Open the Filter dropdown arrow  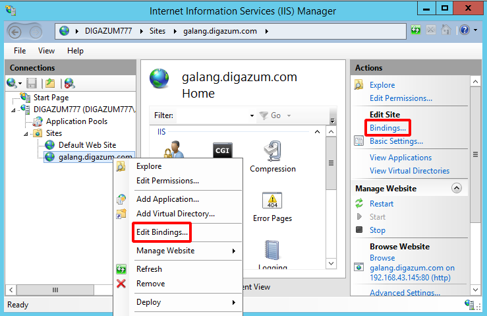(252, 115)
